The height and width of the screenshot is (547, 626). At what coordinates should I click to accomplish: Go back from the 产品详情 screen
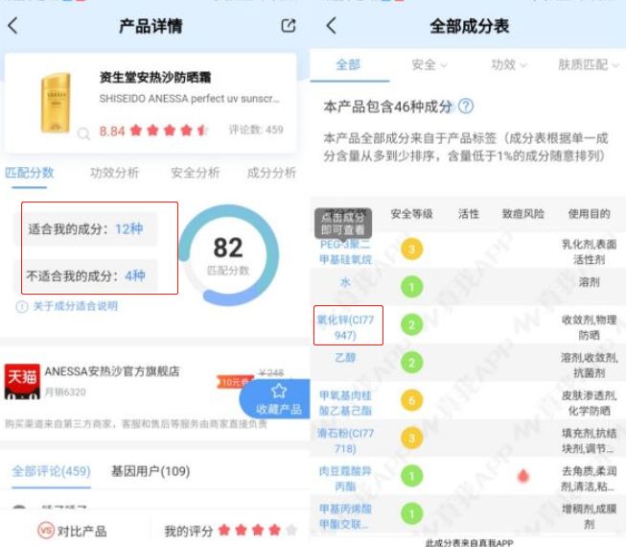coord(12,26)
